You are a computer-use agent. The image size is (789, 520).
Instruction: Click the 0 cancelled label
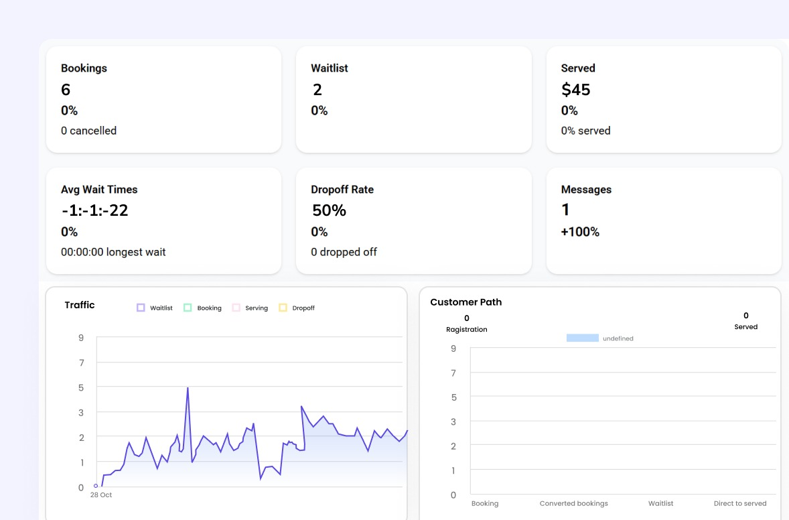[88, 131]
